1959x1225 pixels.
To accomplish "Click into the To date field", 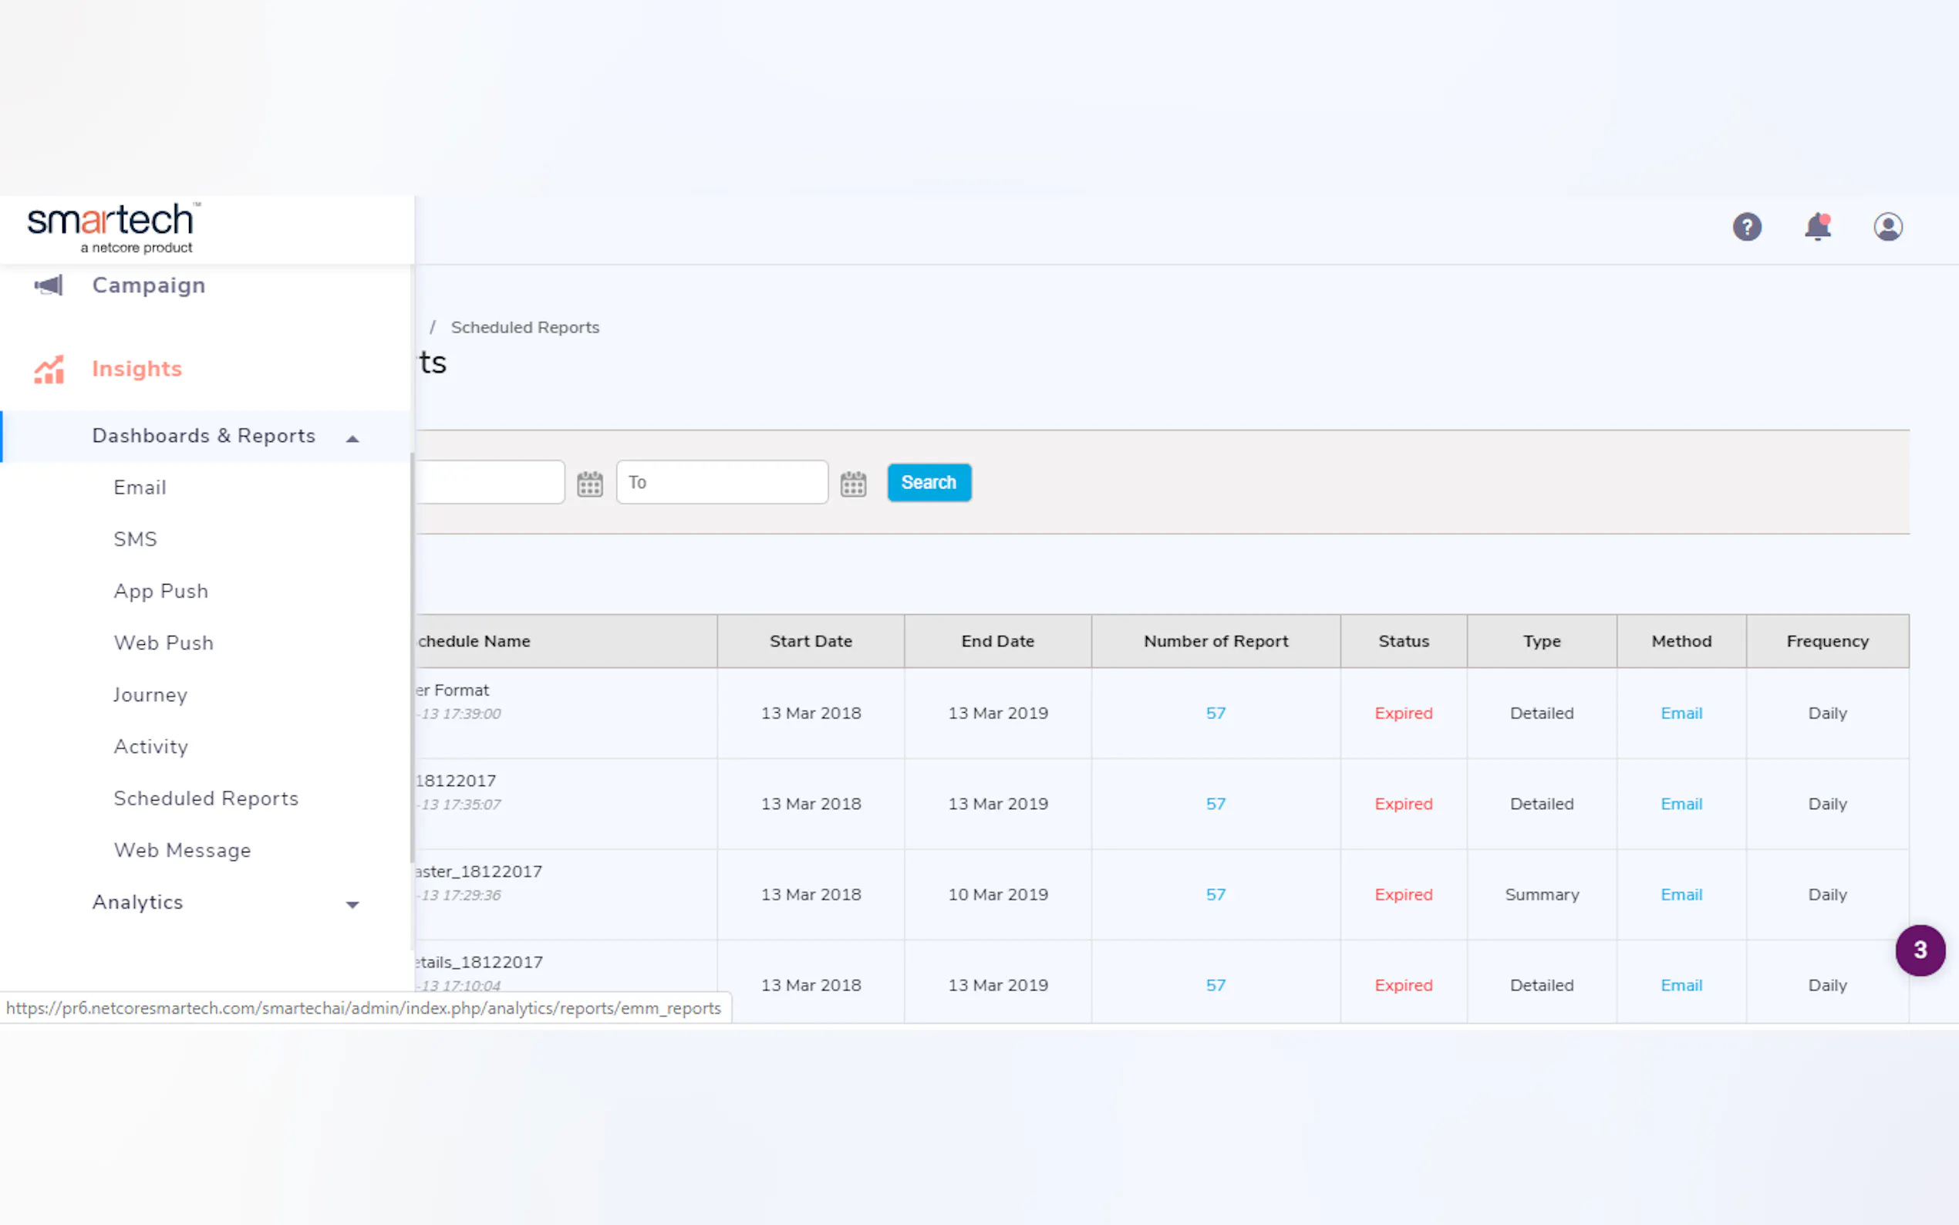I will [x=721, y=483].
